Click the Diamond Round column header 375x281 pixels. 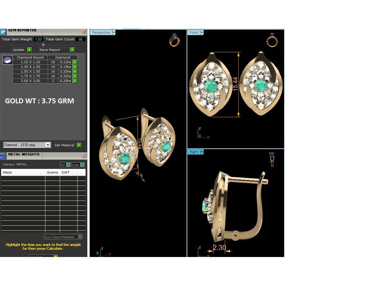pos(30,57)
